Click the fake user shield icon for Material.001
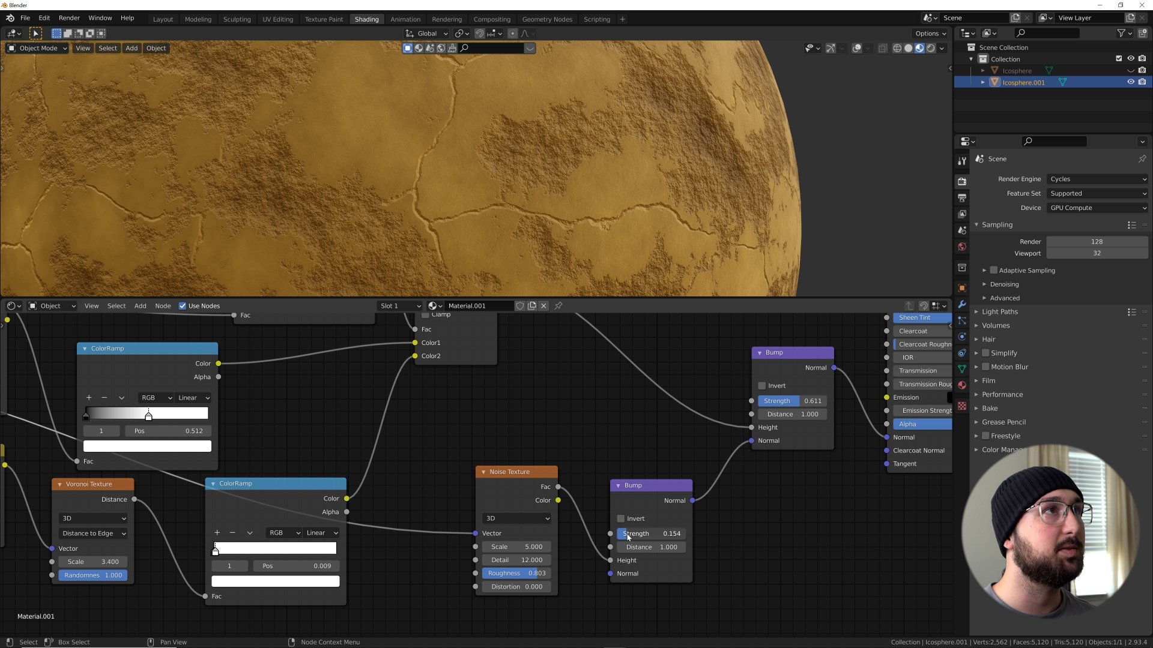 (520, 306)
